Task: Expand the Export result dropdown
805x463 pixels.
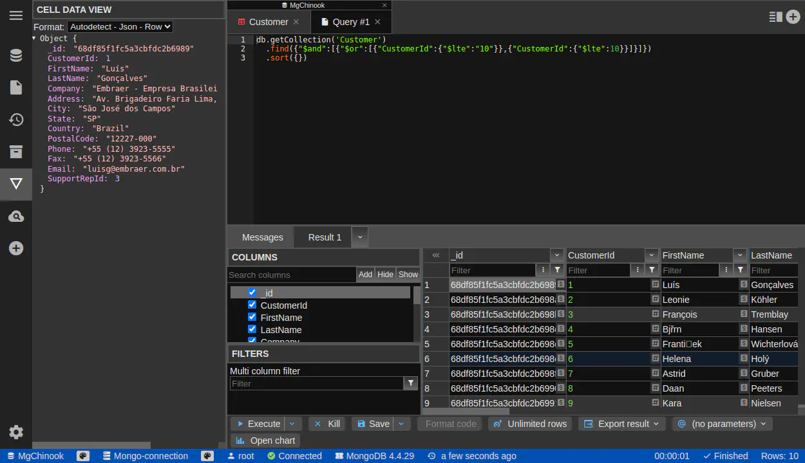Action: 622,424
